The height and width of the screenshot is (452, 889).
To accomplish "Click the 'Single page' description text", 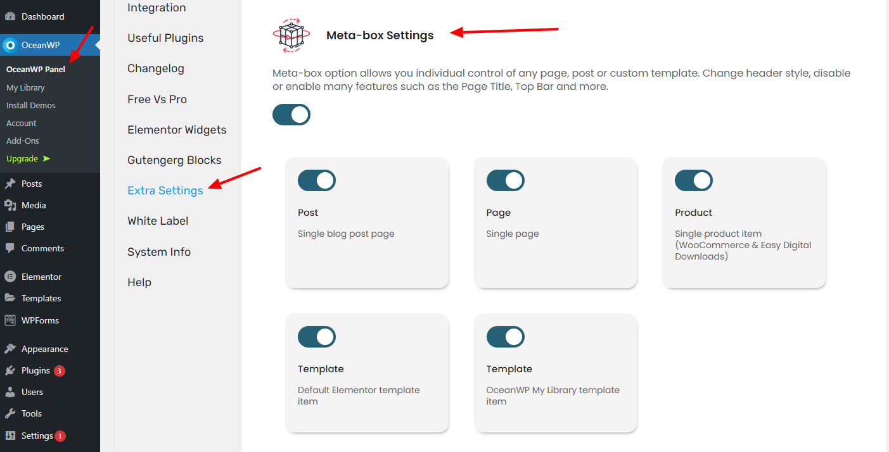I will (x=513, y=234).
